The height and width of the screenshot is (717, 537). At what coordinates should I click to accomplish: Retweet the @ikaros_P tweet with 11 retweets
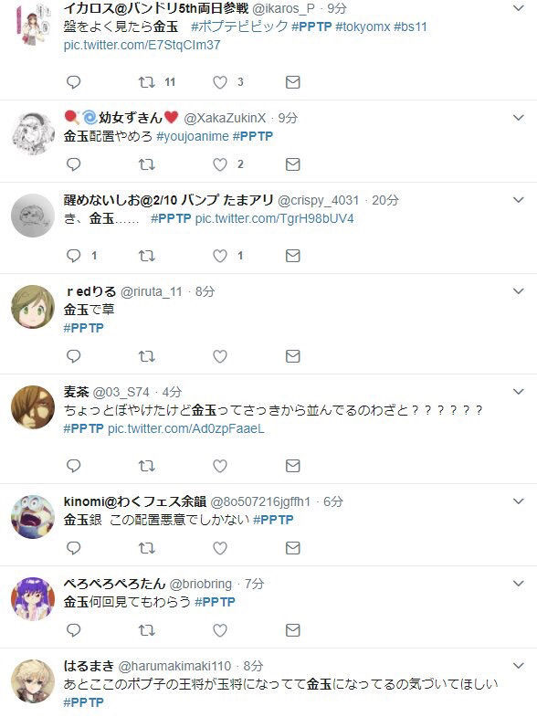click(x=147, y=82)
